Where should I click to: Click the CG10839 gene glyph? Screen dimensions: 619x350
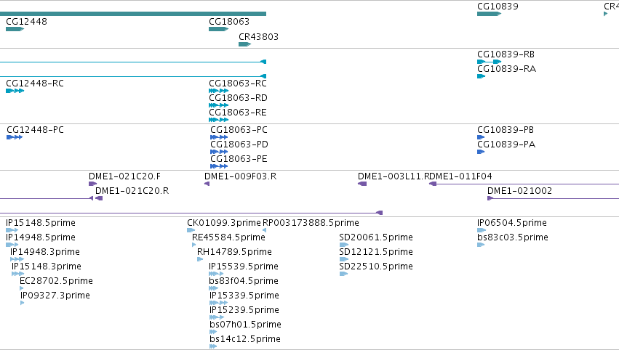[489, 14]
